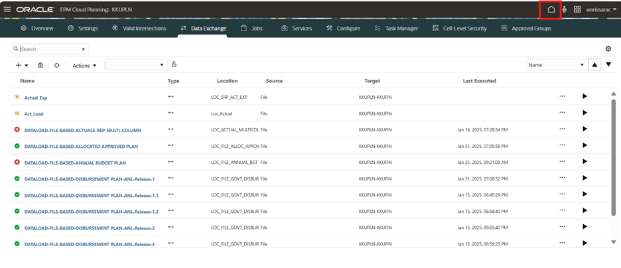This screenshot has width=621, height=268.
Task: Expand the Actions dropdown
Action: click(84, 66)
